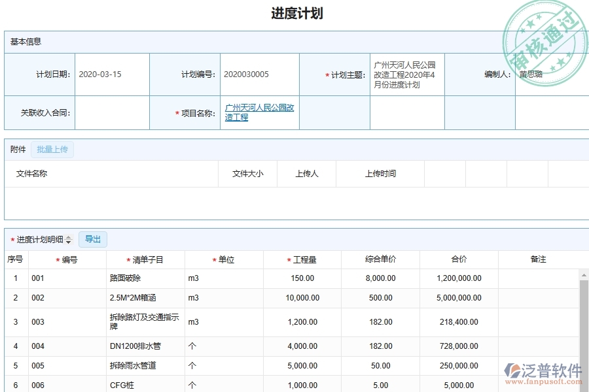Select the 路面破除 row in the detail table

[x=126, y=277]
